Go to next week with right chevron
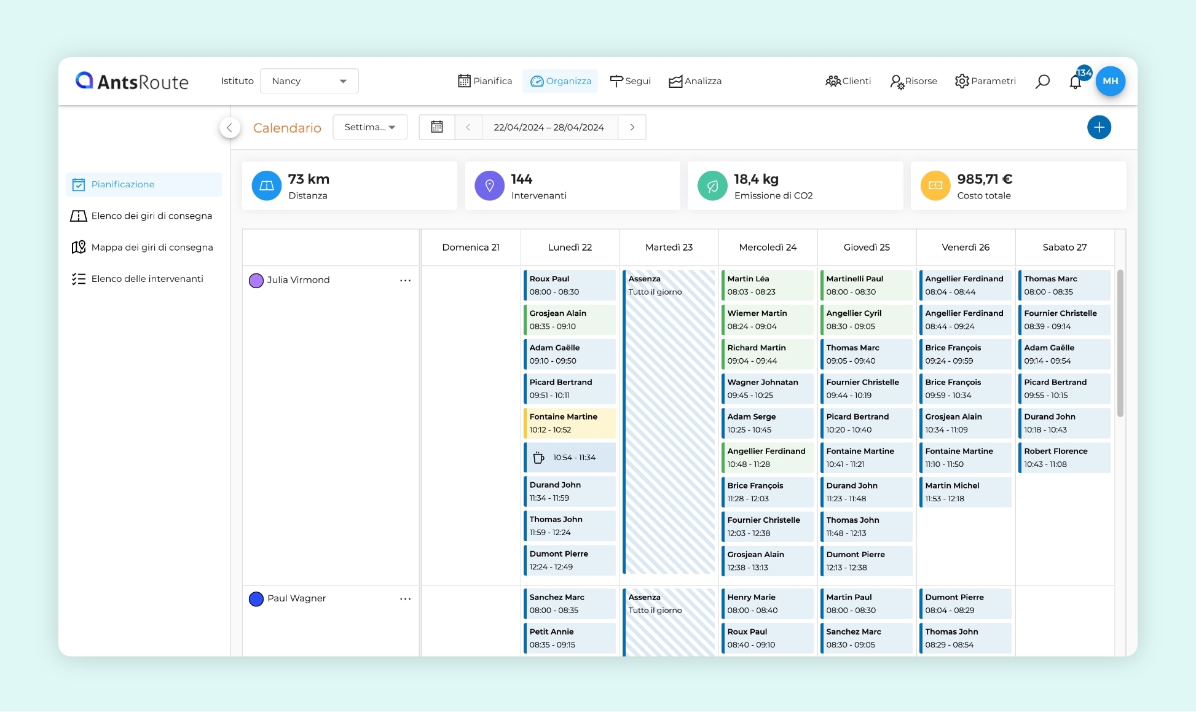The height and width of the screenshot is (712, 1196). click(632, 127)
